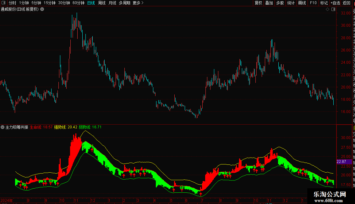Toggle the panel layout icon near price axis
The width and height of the screenshot is (355, 204).
point(333,9)
